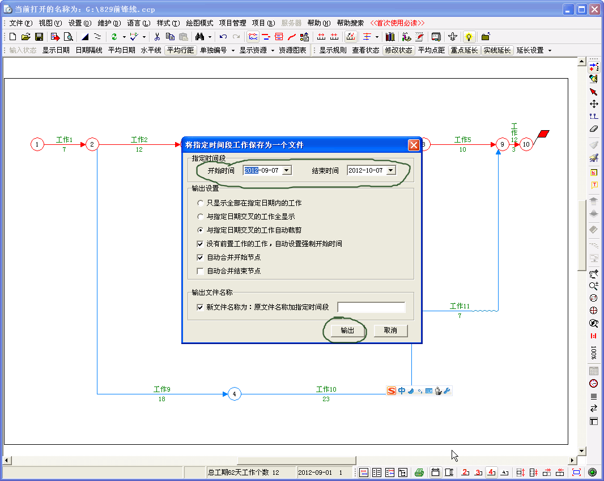Click the red number 4 level icon
The width and height of the screenshot is (604, 481).
[491, 472]
